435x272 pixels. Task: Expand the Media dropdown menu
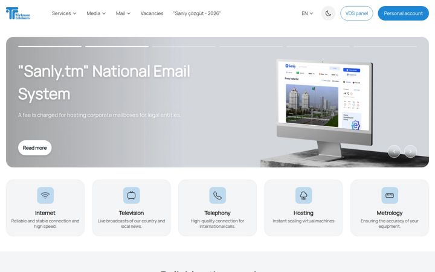pyautogui.click(x=96, y=13)
